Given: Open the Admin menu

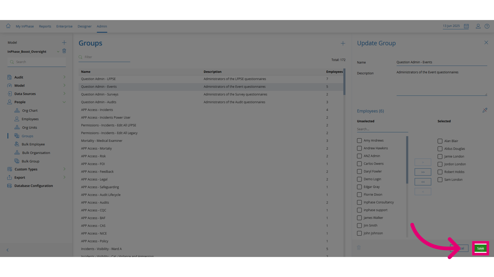Looking at the screenshot, I should pos(102,26).
